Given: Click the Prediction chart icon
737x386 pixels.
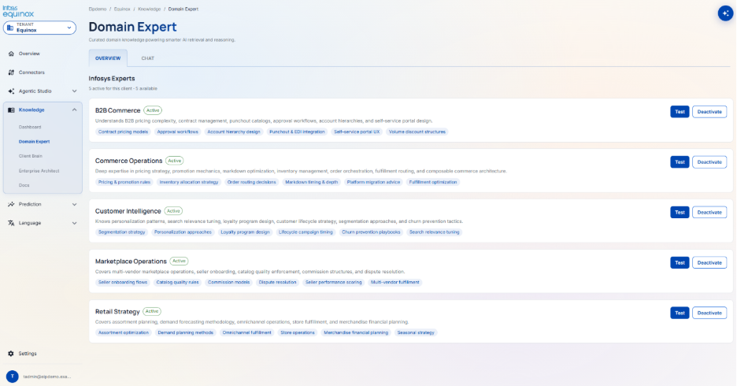Looking at the screenshot, I should [x=11, y=205].
